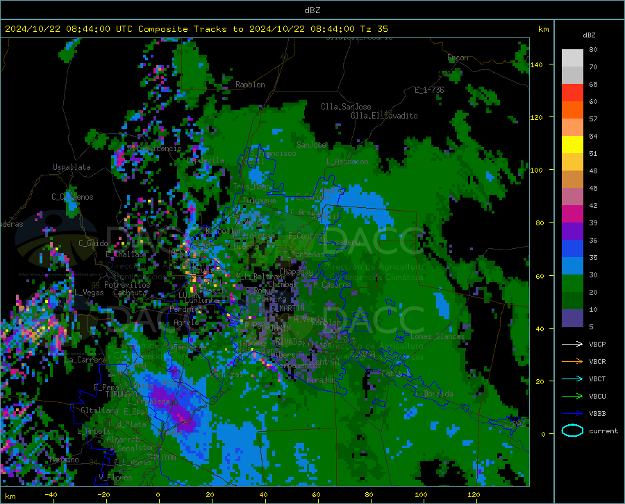Click the cyan VBCT arrow legend icon

(572, 379)
